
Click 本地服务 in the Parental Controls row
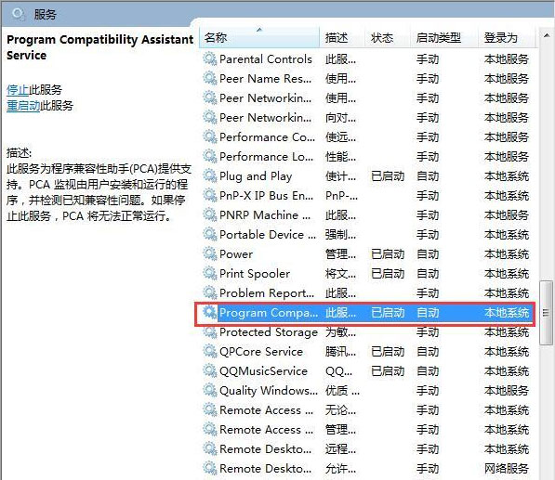(507, 59)
